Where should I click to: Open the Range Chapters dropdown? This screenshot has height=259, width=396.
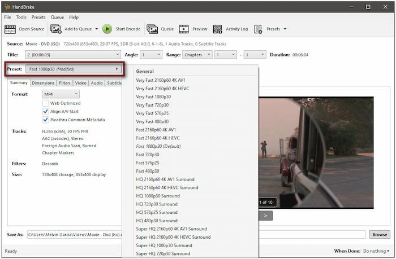coord(197,55)
